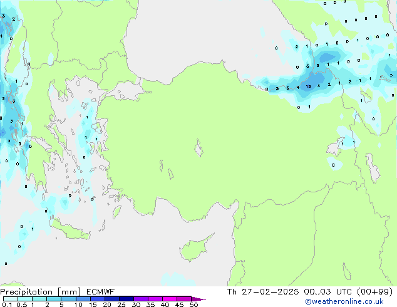Viewport: 397px width, 307px height.
Task: Click the Cyprus island on the map
Action: (x=196, y=247)
